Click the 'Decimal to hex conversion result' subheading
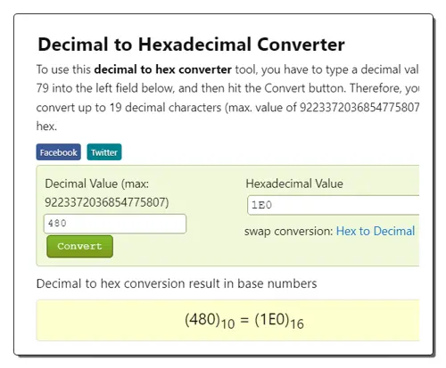446x368 pixels. coord(177,283)
